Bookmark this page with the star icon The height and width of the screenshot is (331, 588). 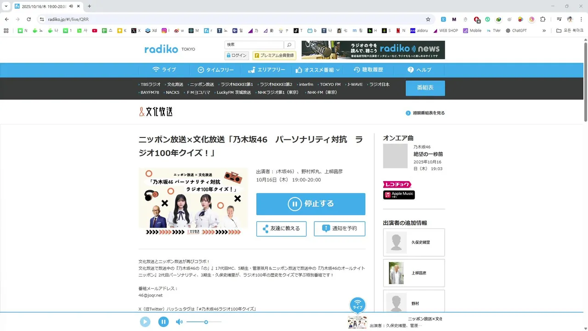428,19
